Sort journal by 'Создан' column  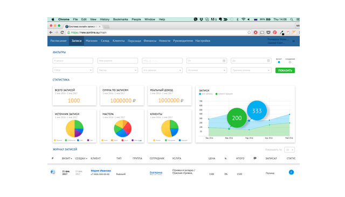81,158
